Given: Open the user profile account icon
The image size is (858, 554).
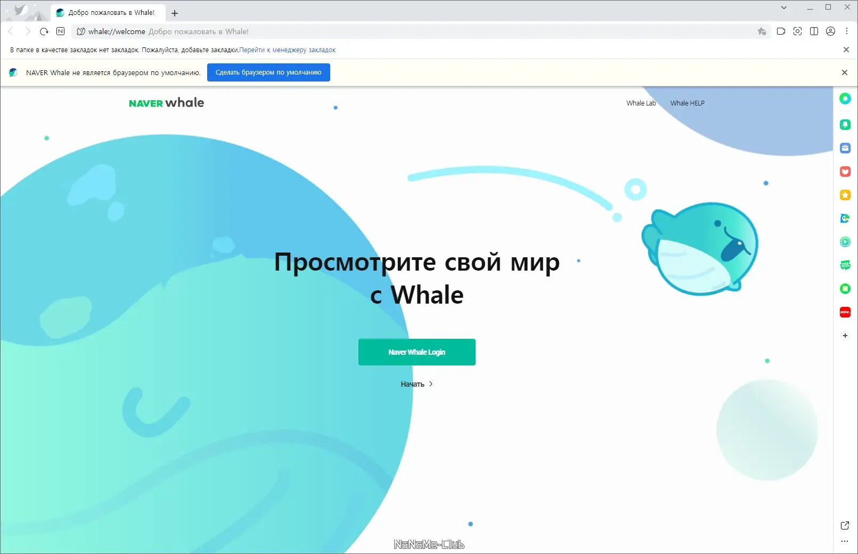Looking at the screenshot, I should pyautogui.click(x=830, y=31).
